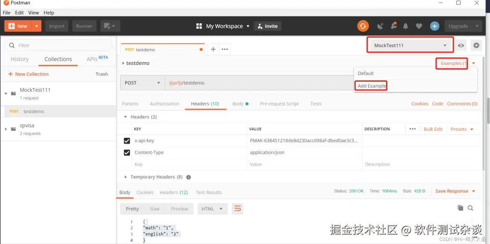Open the Examples (1) dropdown

pos(474,64)
